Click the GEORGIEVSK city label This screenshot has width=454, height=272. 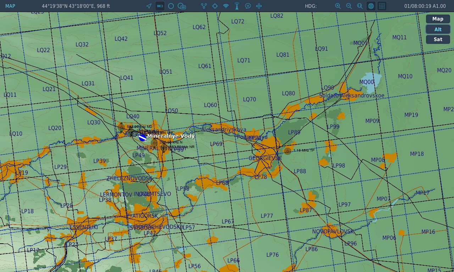[265, 158]
